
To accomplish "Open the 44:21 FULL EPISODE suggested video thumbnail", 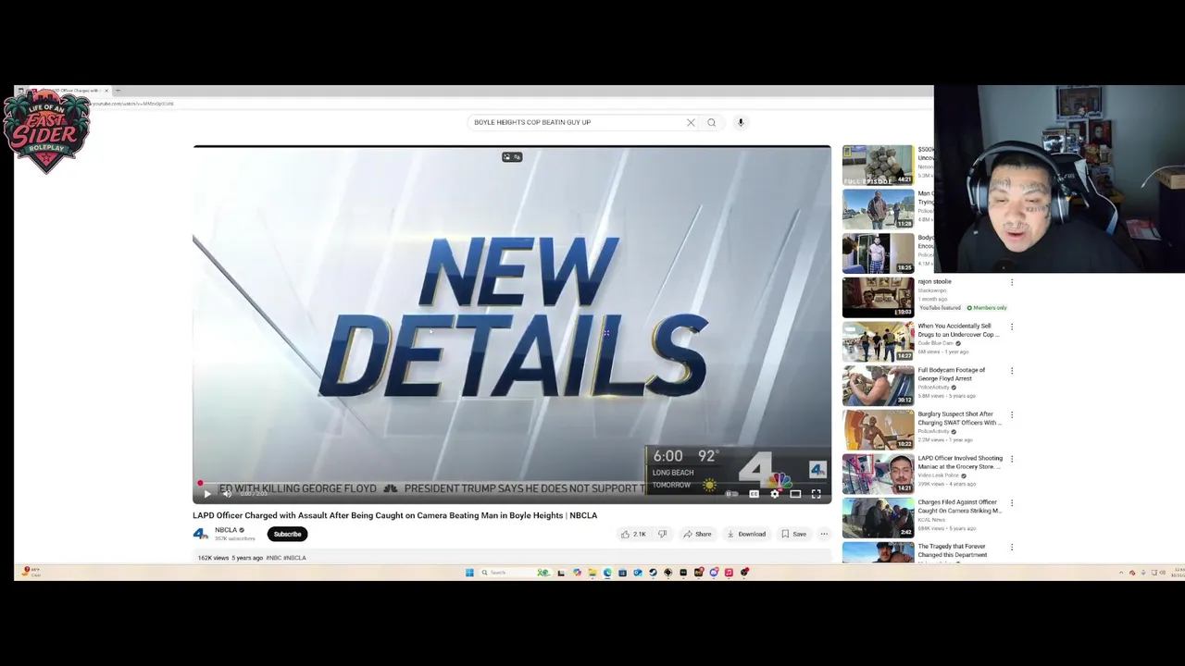I will point(878,165).
